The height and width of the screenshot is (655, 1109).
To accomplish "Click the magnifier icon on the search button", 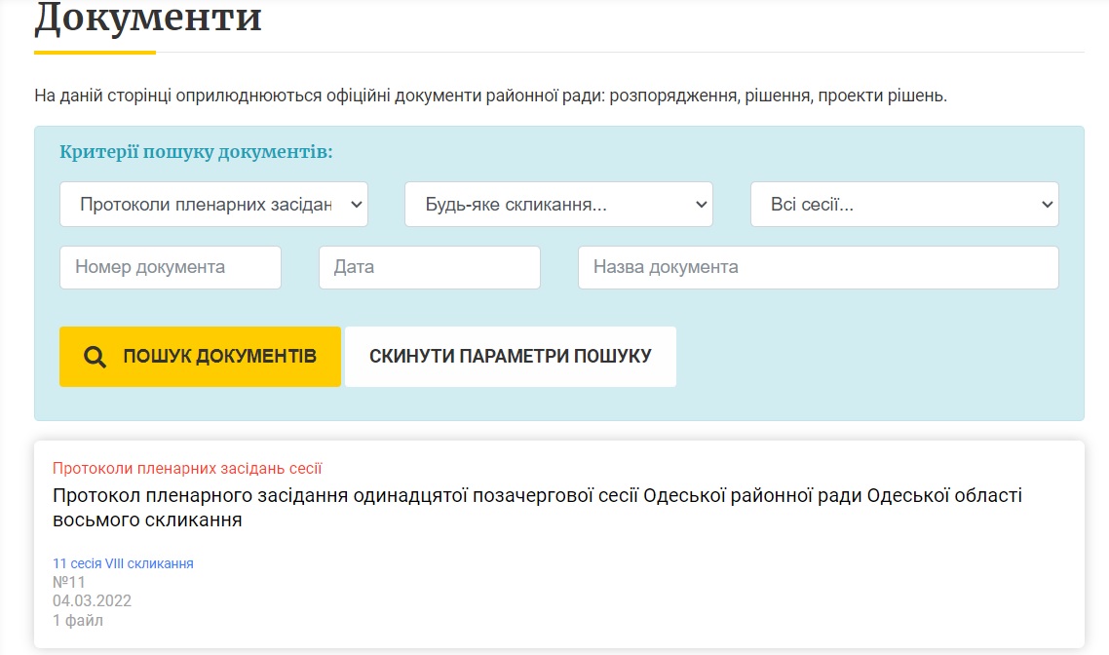I will tap(95, 357).
